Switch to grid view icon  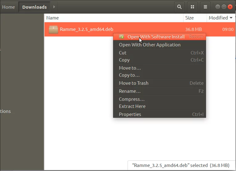click(192, 7)
